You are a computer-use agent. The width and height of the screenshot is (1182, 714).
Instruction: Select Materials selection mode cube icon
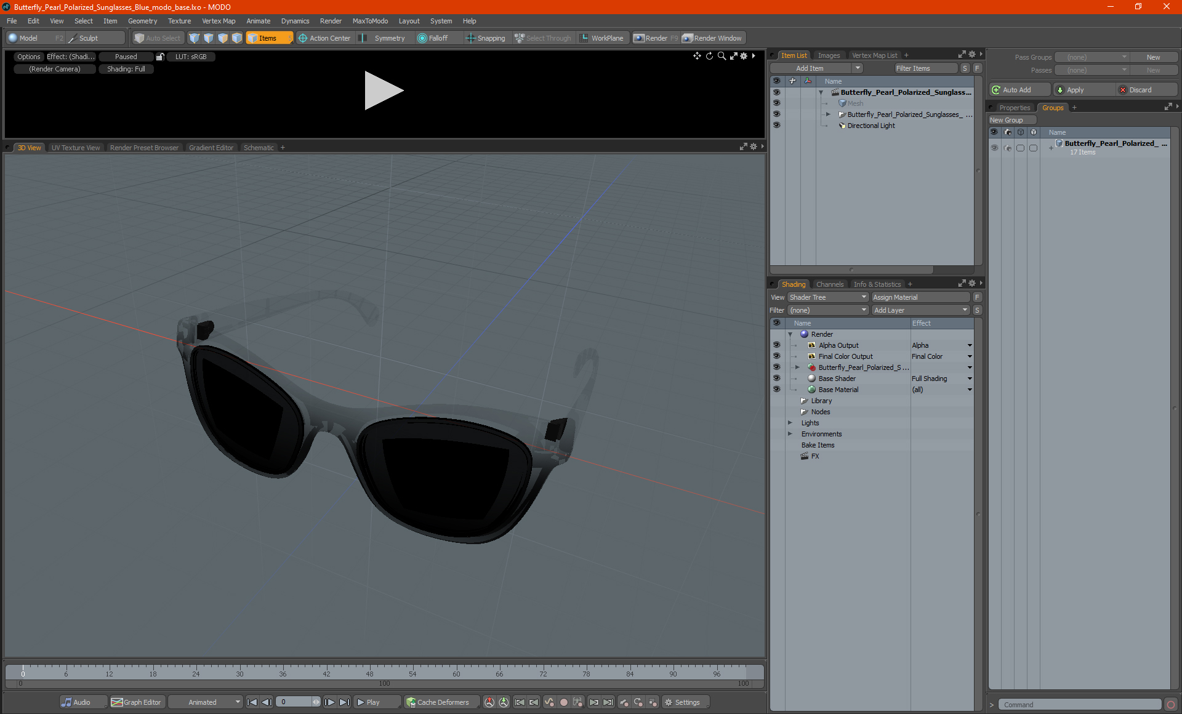(x=237, y=38)
